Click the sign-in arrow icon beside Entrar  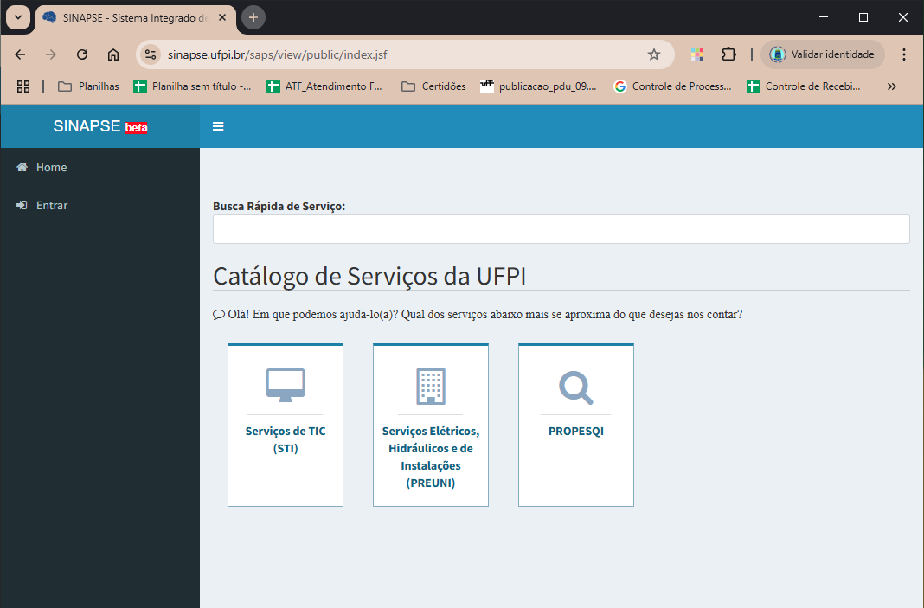22,205
